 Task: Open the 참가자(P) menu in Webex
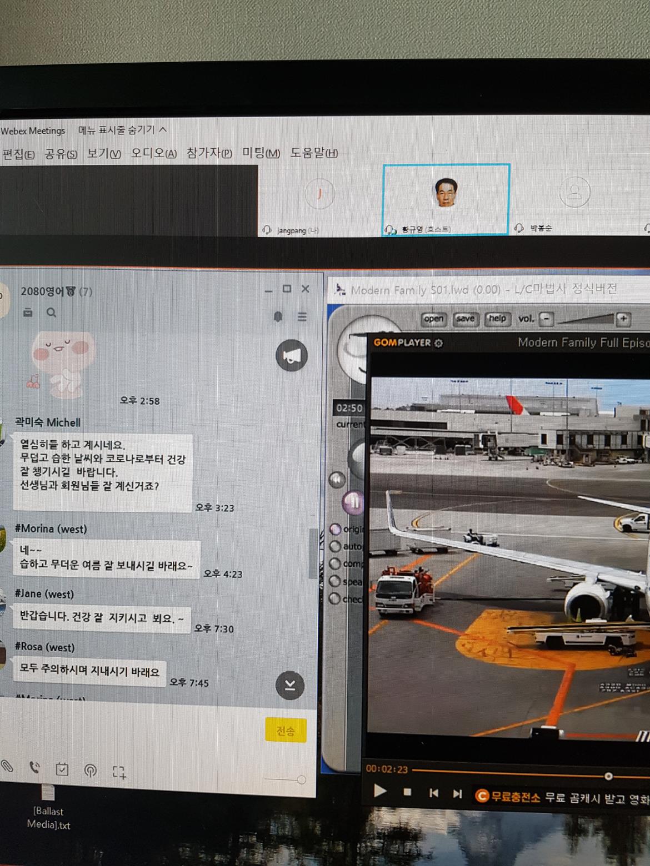[209, 153]
